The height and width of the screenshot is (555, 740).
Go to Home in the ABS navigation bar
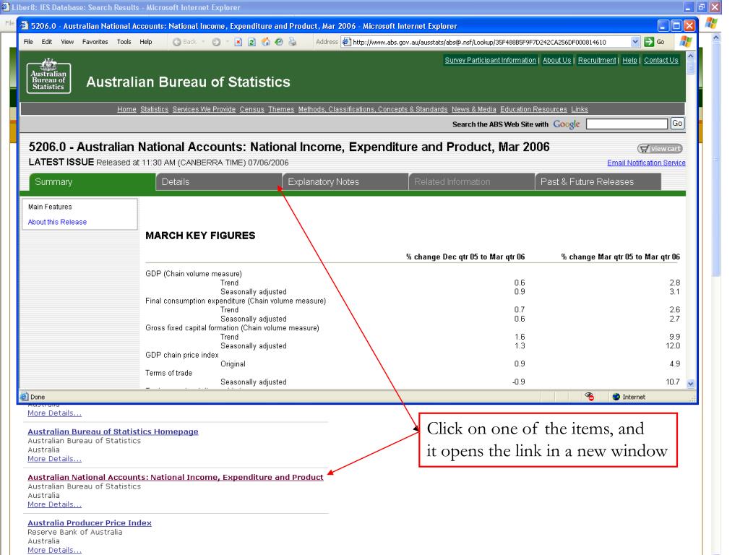click(x=126, y=109)
